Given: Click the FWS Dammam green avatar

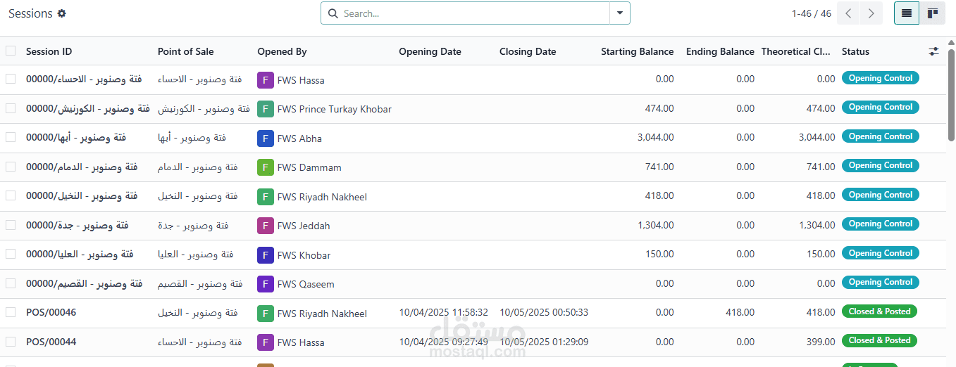Looking at the screenshot, I should tap(265, 167).
